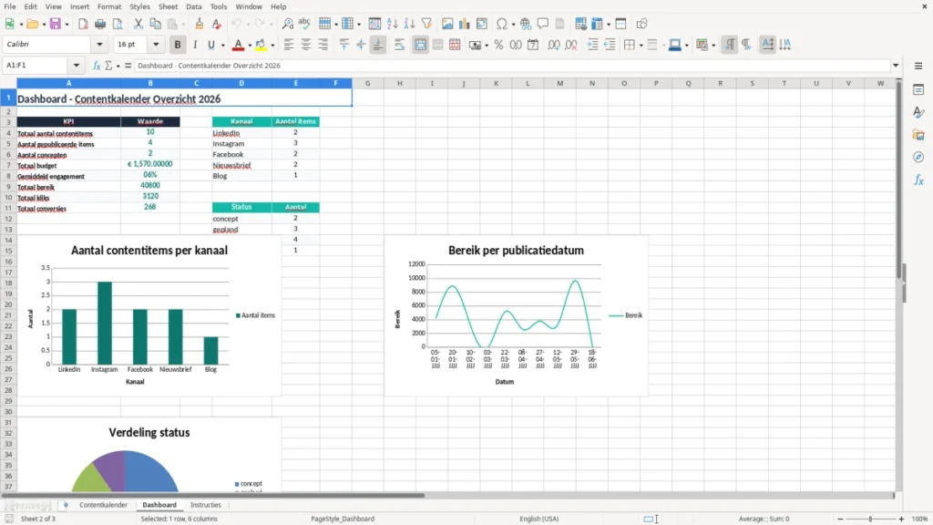The width and height of the screenshot is (933, 525).
Task: Open the Sheet menu
Action: click(x=168, y=6)
